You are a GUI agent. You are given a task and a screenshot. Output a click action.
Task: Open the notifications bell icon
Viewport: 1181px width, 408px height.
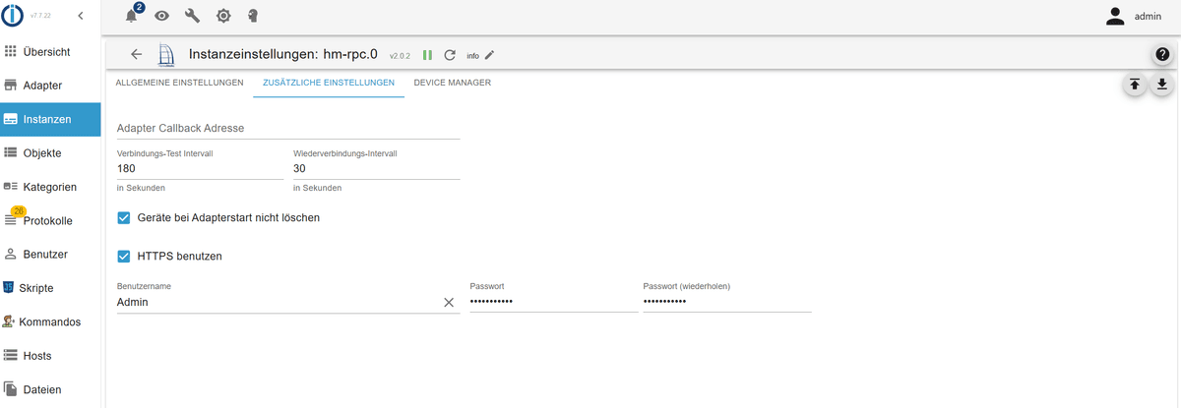[132, 16]
